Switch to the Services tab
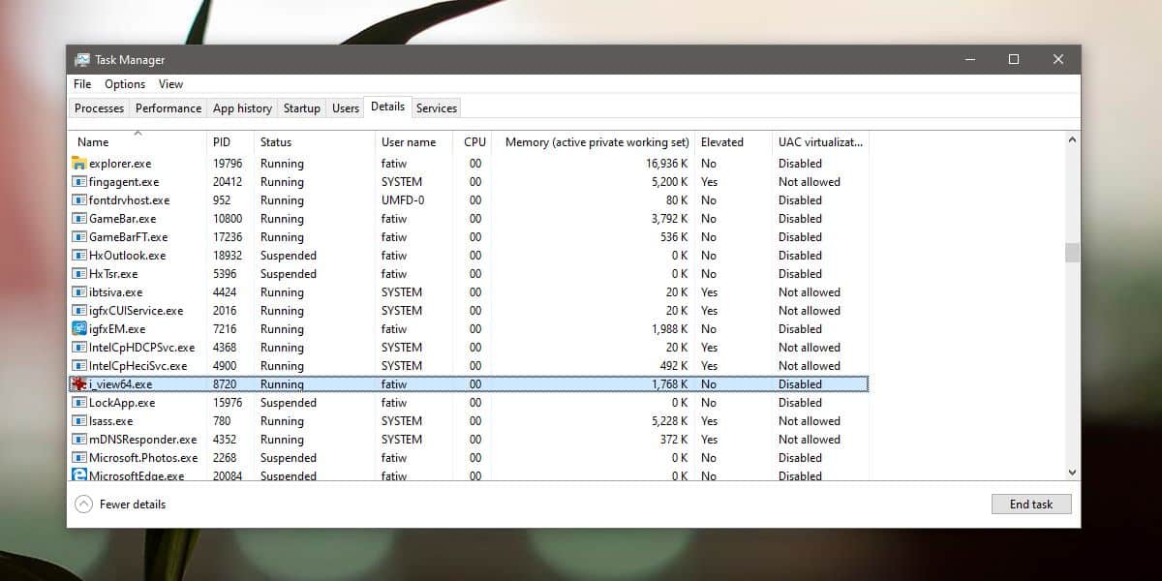This screenshot has height=581, width=1162. click(x=437, y=108)
